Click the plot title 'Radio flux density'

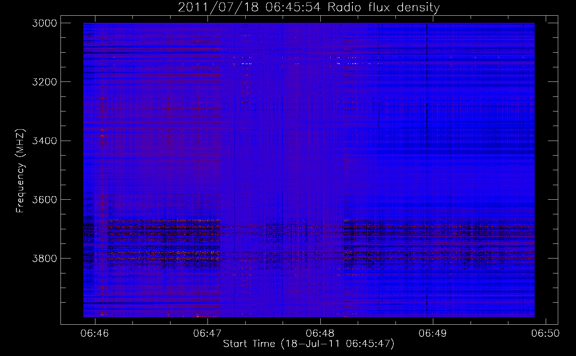point(384,7)
